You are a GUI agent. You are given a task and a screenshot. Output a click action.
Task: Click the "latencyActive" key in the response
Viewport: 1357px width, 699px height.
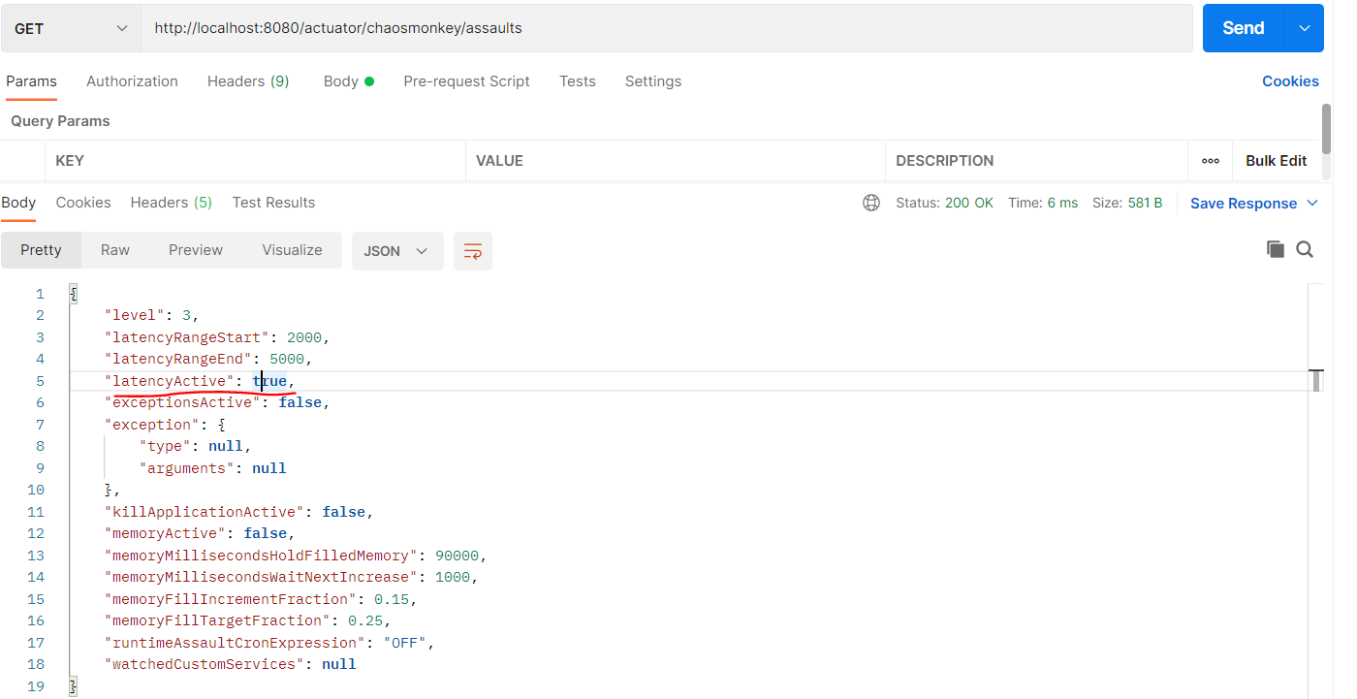pyautogui.click(x=170, y=381)
